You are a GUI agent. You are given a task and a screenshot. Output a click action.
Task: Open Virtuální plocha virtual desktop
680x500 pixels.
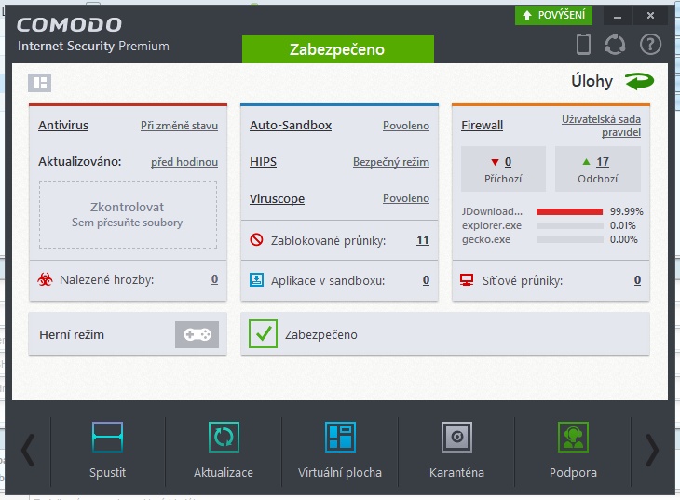pyautogui.click(x=340, y=450)
